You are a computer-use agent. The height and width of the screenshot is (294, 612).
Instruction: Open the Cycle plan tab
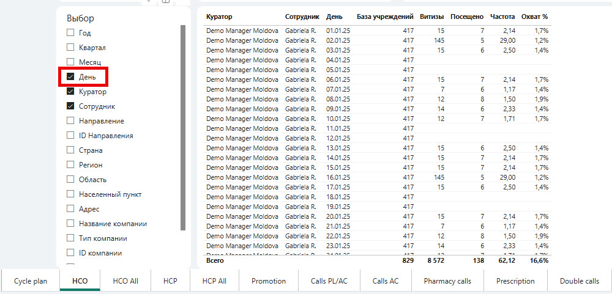pos(31,281)
